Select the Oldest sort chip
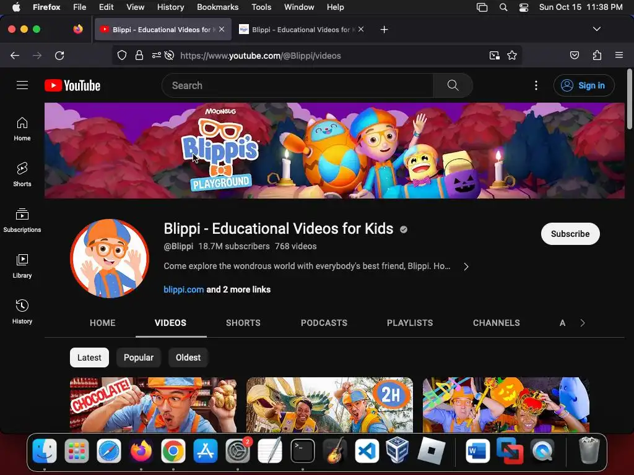This screenshot has width=634, height=475. [188, 357]
